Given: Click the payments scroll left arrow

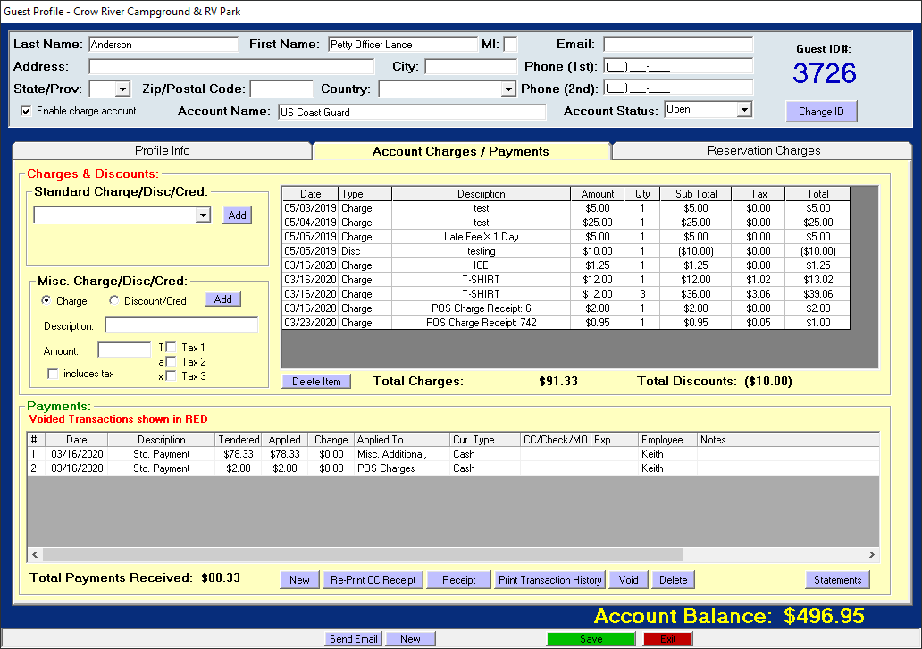Looking at the screenshot, I should (35, 554).
